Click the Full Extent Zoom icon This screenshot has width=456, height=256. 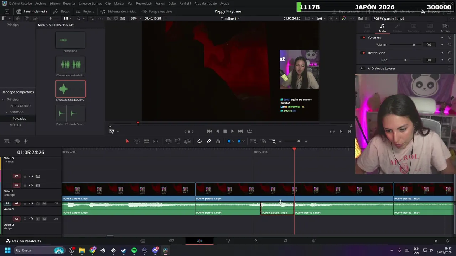pos(253,141)
